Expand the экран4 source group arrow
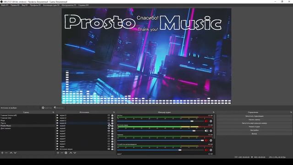The image size is (293, 165). coord(58,139)
